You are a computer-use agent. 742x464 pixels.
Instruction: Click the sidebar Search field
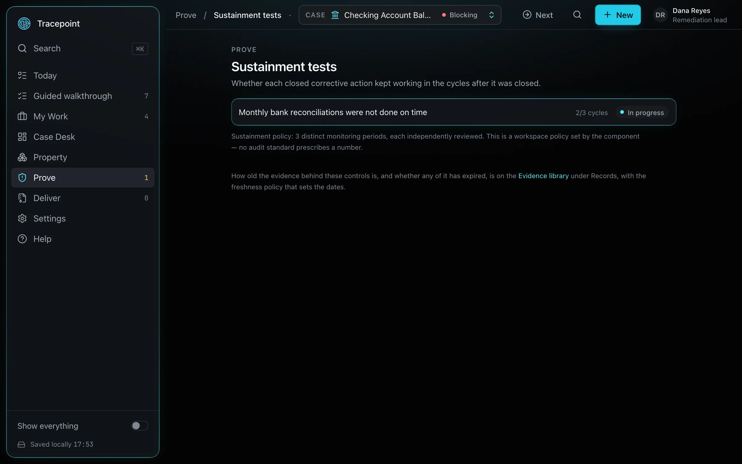[x=83, y=49]
